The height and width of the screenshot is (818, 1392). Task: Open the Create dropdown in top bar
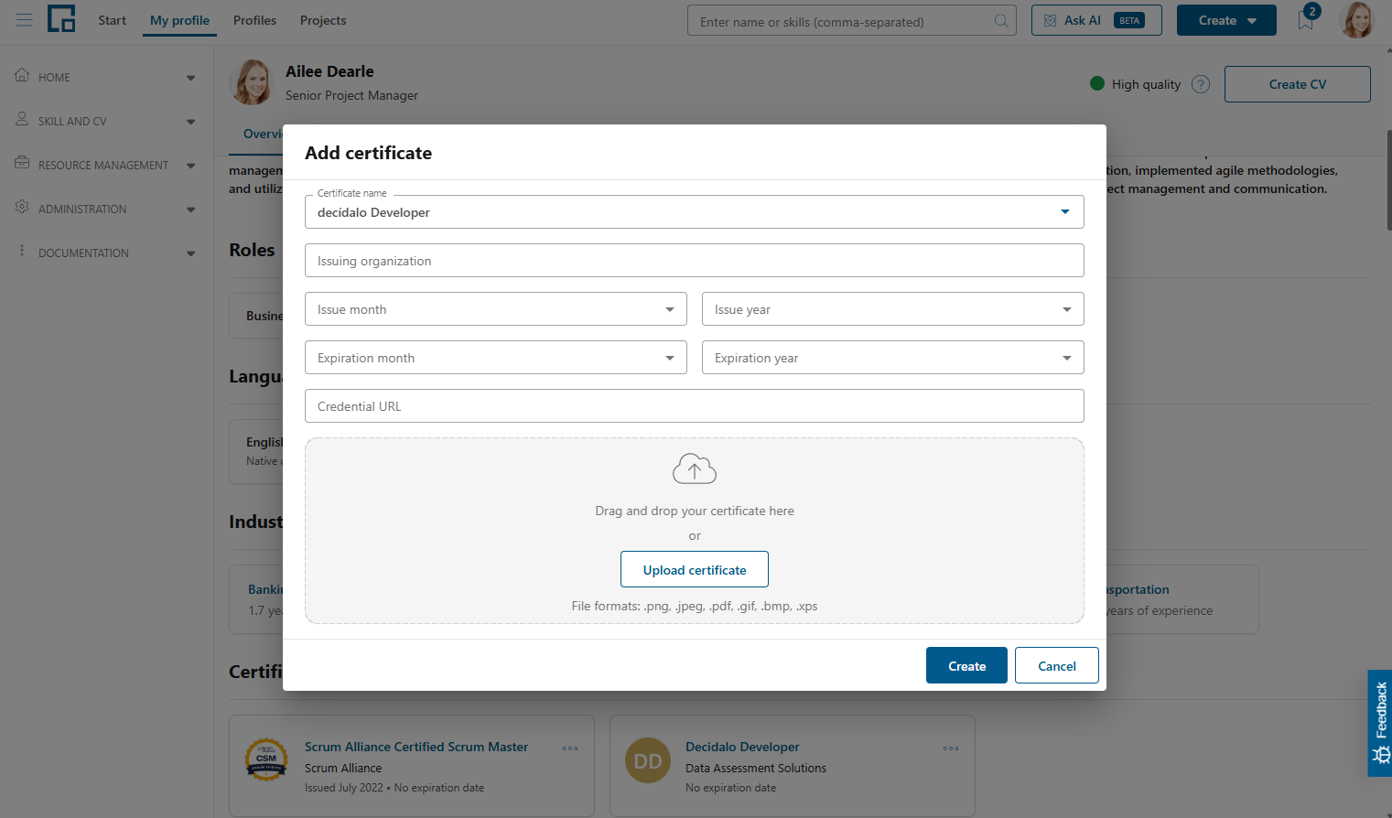(1226, 20)
